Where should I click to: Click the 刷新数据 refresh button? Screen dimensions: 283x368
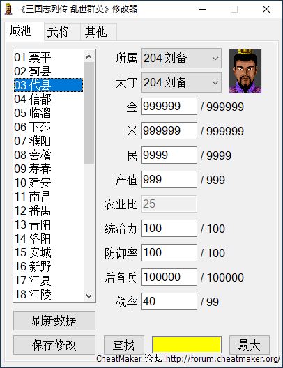(54, 321)
